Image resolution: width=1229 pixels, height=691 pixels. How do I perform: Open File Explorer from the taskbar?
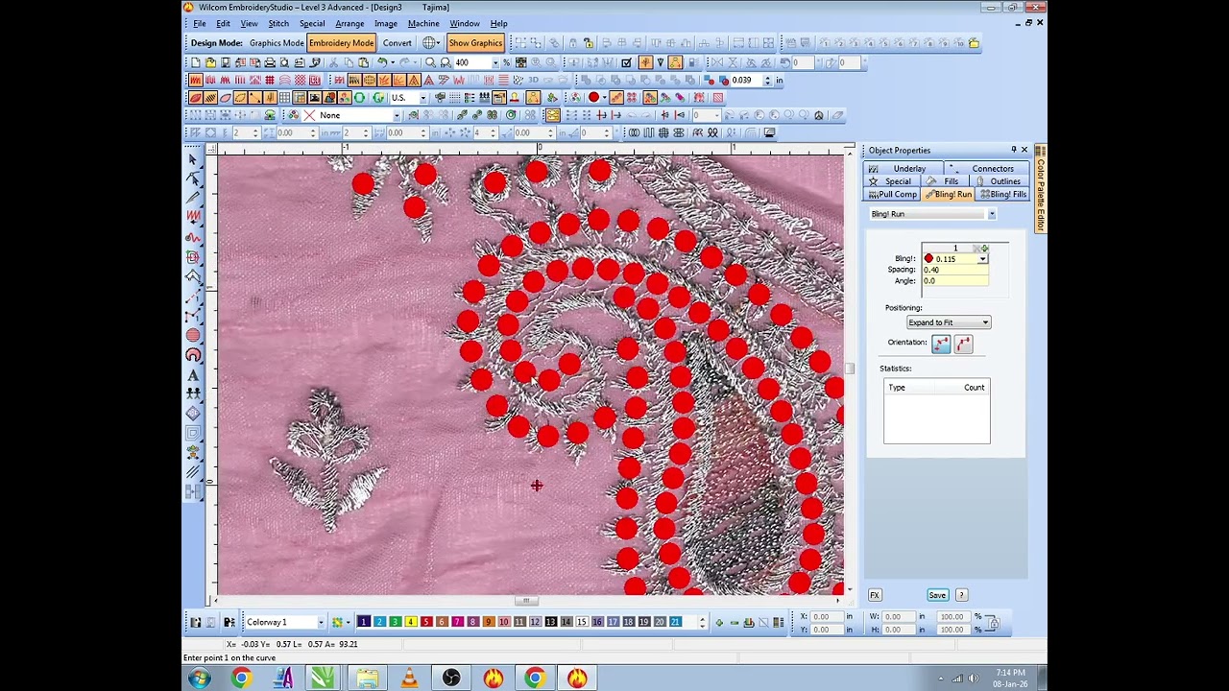point(367,679)
